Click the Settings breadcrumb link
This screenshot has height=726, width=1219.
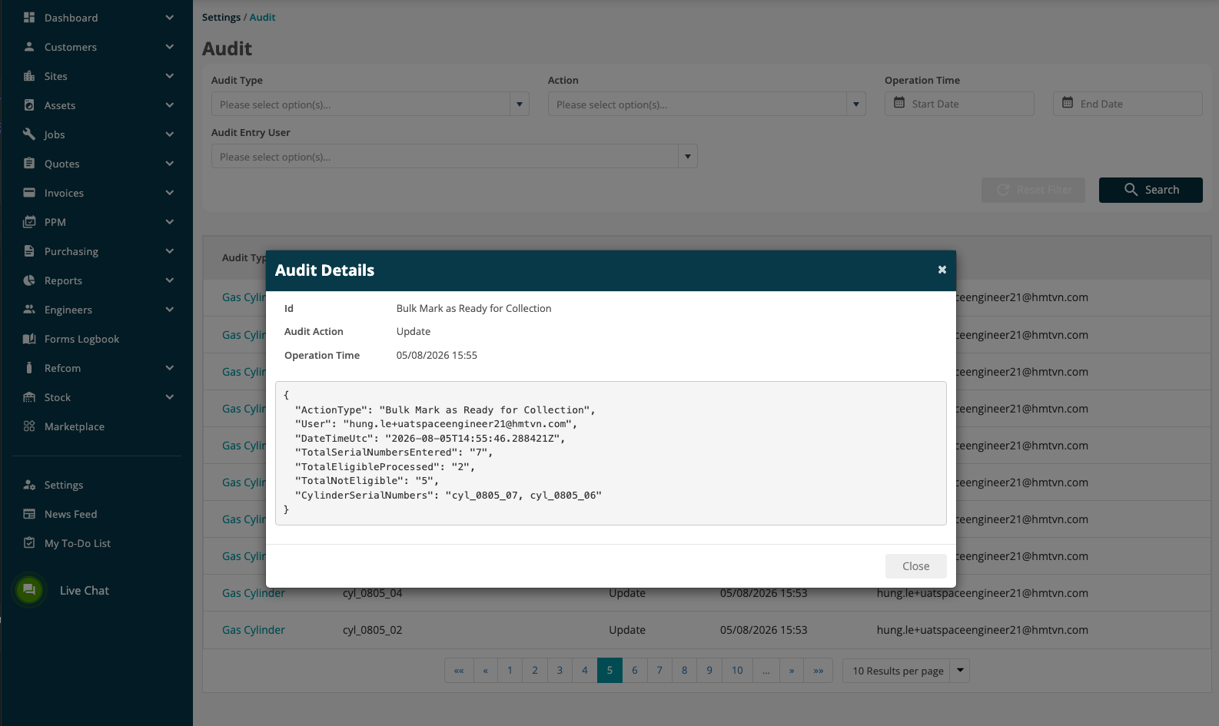click(x=221, y=17)
